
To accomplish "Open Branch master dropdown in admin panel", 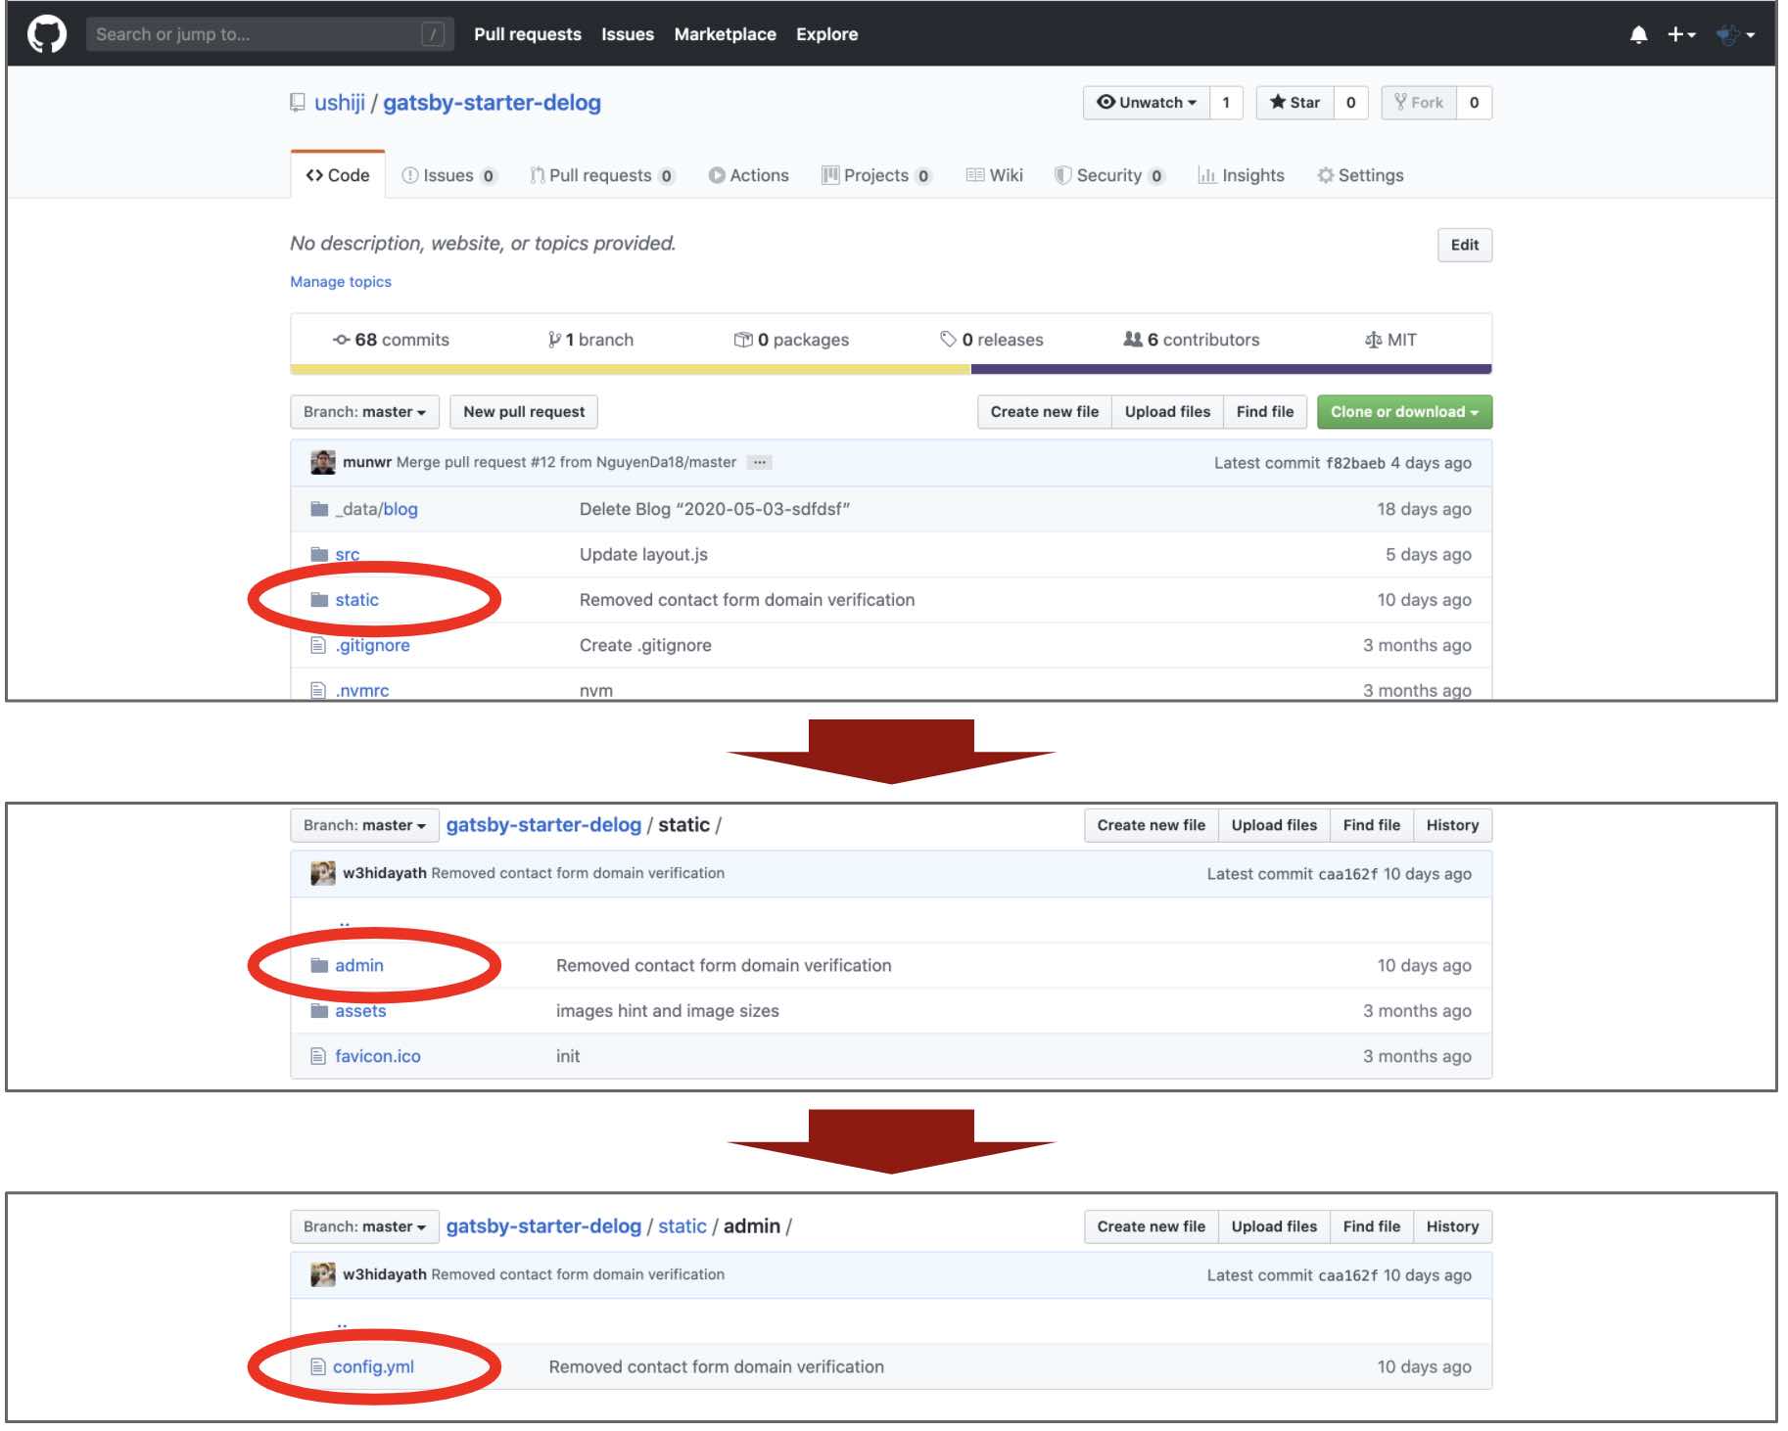I will pos(364,1226).
